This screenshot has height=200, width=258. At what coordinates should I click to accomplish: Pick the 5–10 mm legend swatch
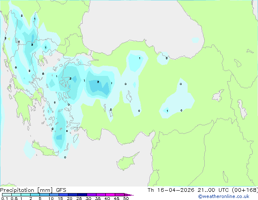click(44, 195)
